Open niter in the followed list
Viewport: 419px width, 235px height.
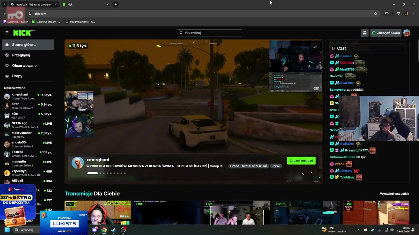pos(28,106)
